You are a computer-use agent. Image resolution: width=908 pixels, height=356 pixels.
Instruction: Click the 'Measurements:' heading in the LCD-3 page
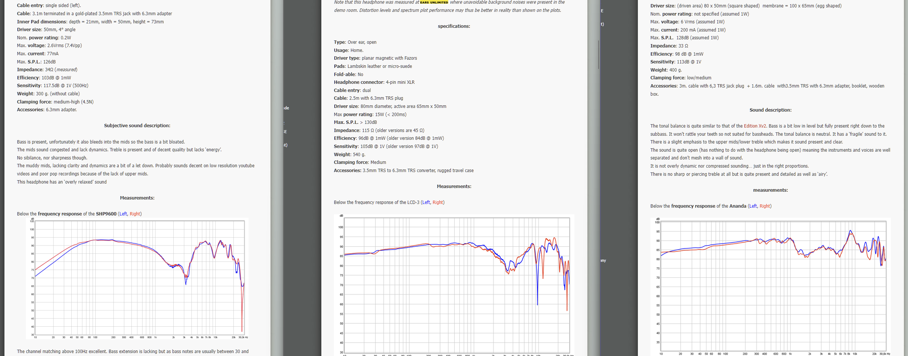pyautogui.click(x=454, y=187)
